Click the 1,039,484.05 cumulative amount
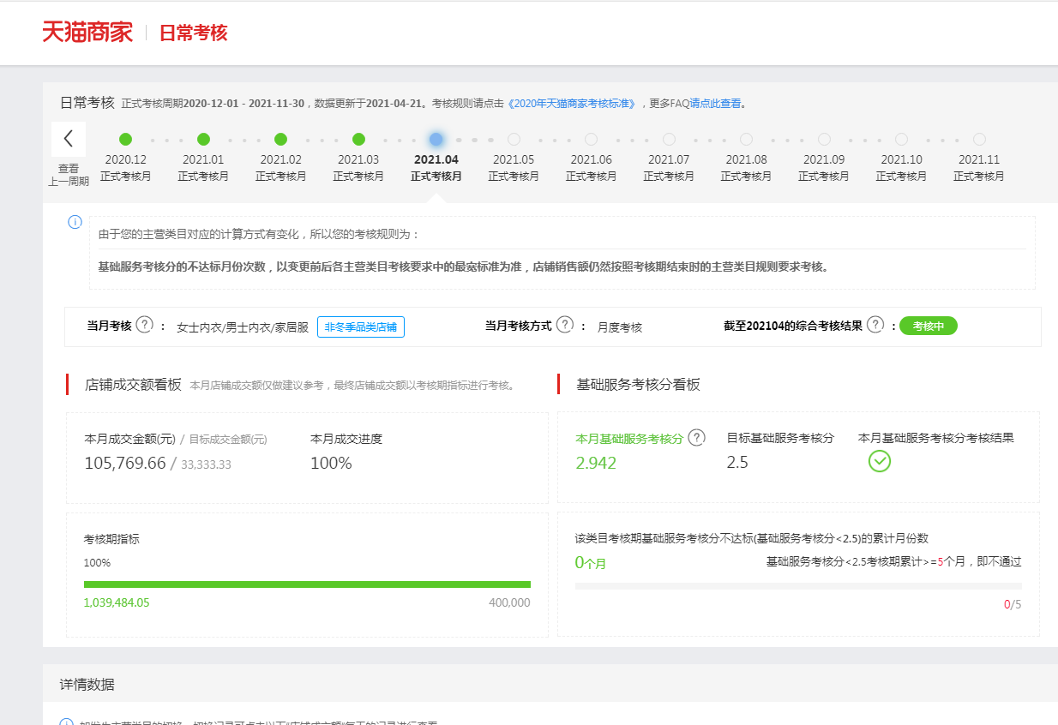1058x725 pixels. tap(117, 602)
